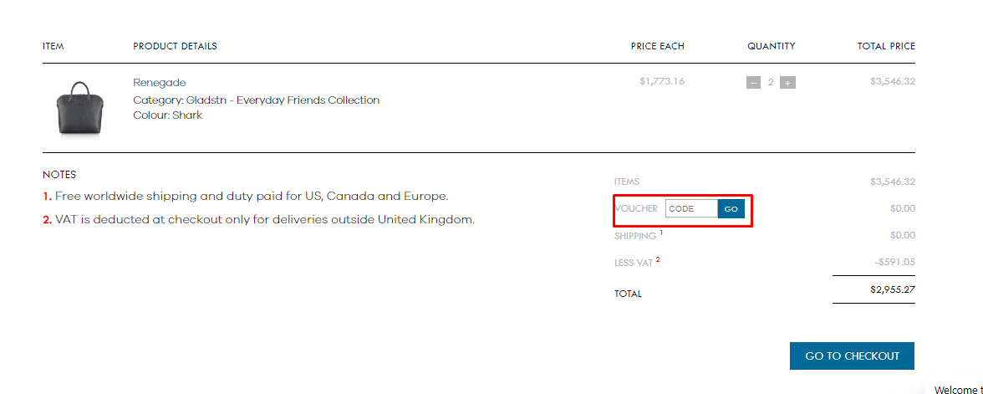The image size is (983, 394).
Task: Click the ITEM column header
Action: pyautogui.click(x=53, y=47)
